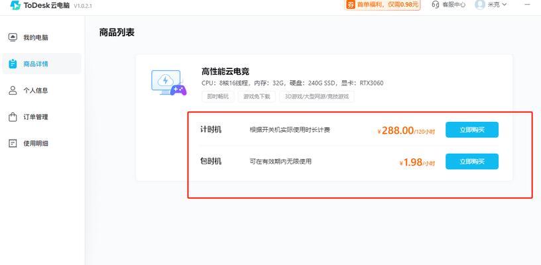Click the 3D游戏/大型网游/竞技游戏 tag
Image resolution: width=541 pixels, height=265 pixels.
[317, 97]
